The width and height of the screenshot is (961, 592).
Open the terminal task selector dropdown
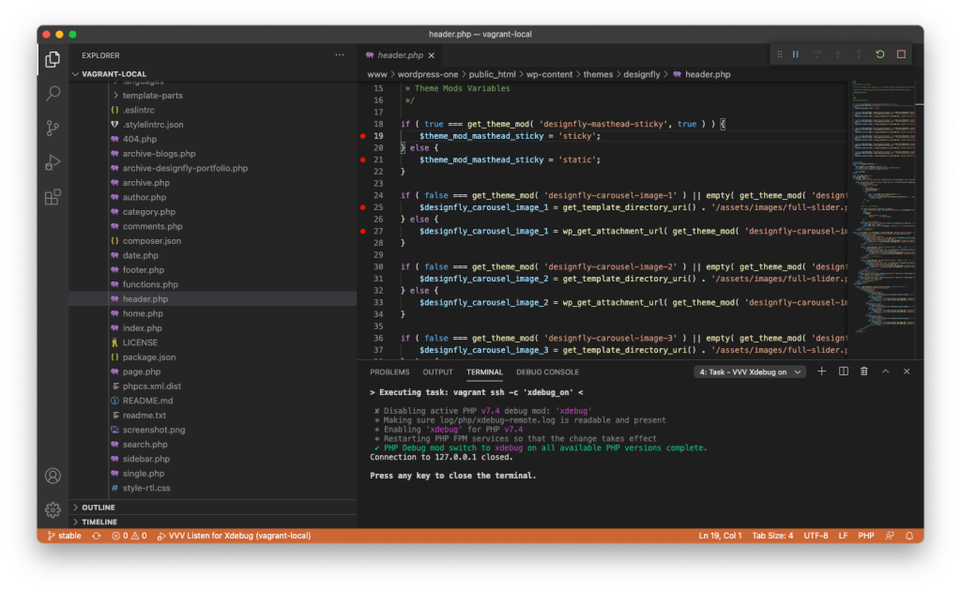pos(750,372)
